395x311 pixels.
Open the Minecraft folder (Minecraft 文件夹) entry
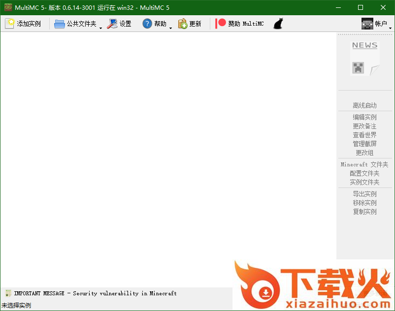364,164
